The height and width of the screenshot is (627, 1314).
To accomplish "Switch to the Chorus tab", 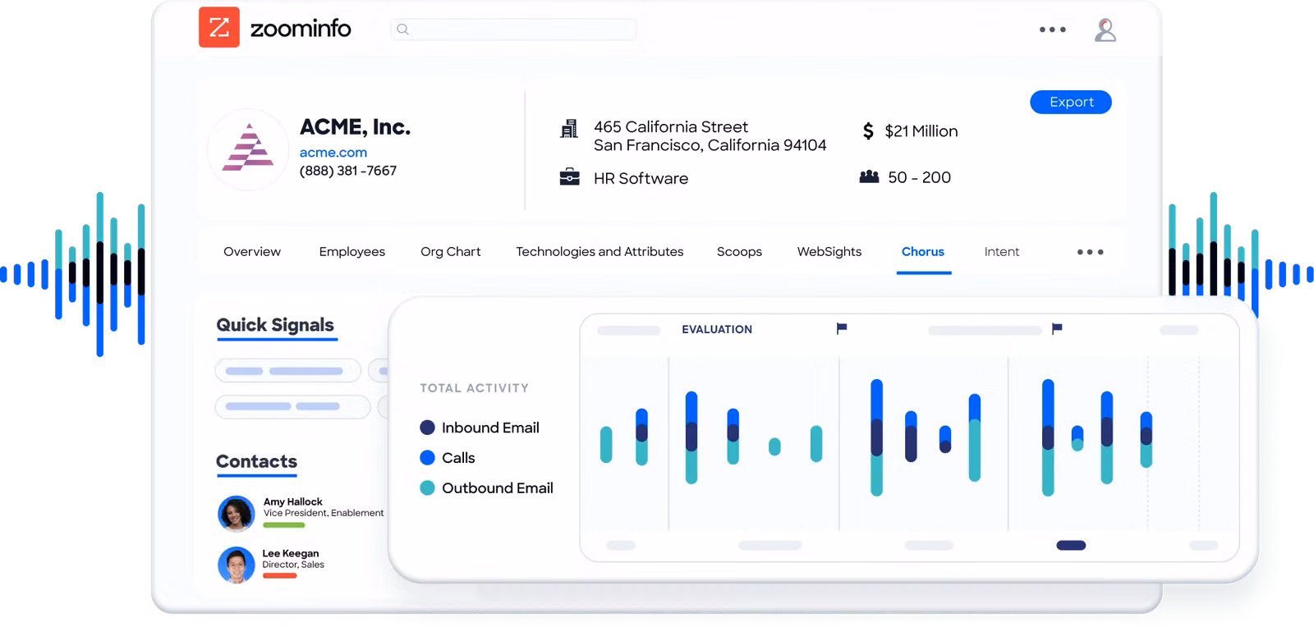I will pyautogui.click(x=922, y=252).
